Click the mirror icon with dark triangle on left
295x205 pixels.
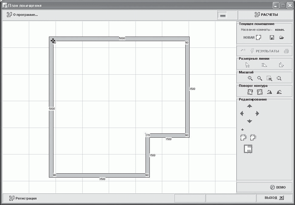[279, 92]
